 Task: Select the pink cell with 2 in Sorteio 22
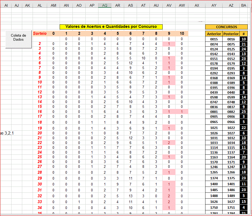point(169,143)
